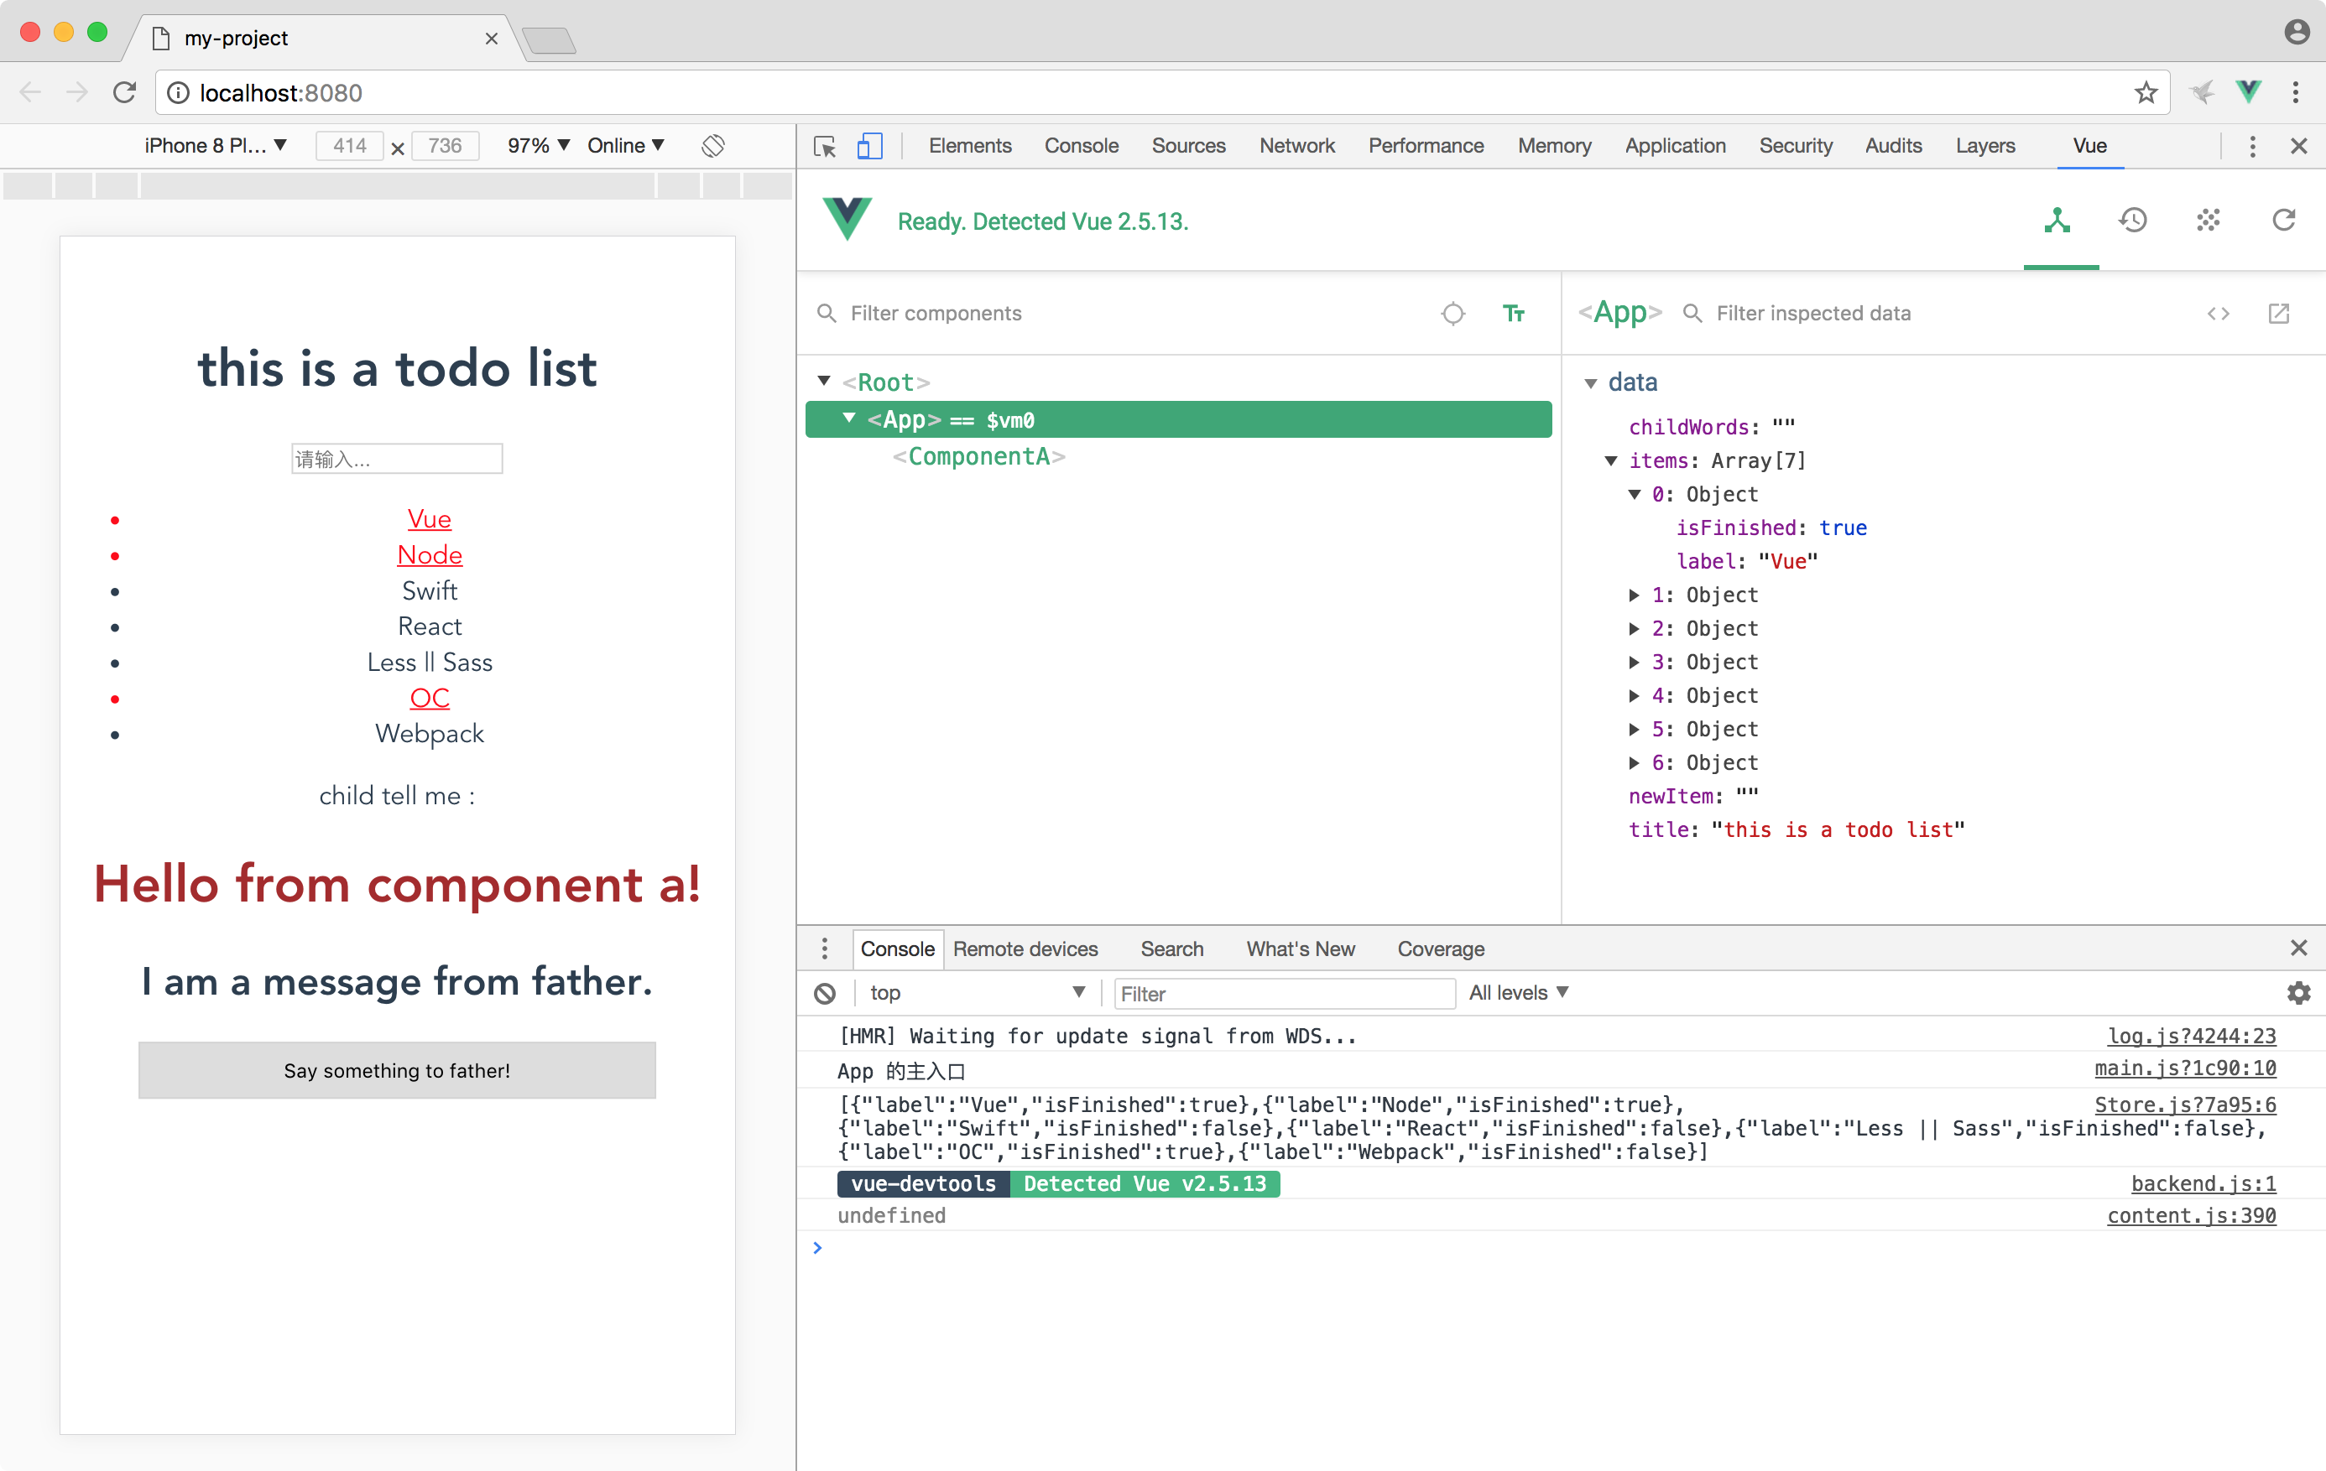Open the All levels log dropdown
This screenshot has height=1471, width=2326.
coord(1519,993)
